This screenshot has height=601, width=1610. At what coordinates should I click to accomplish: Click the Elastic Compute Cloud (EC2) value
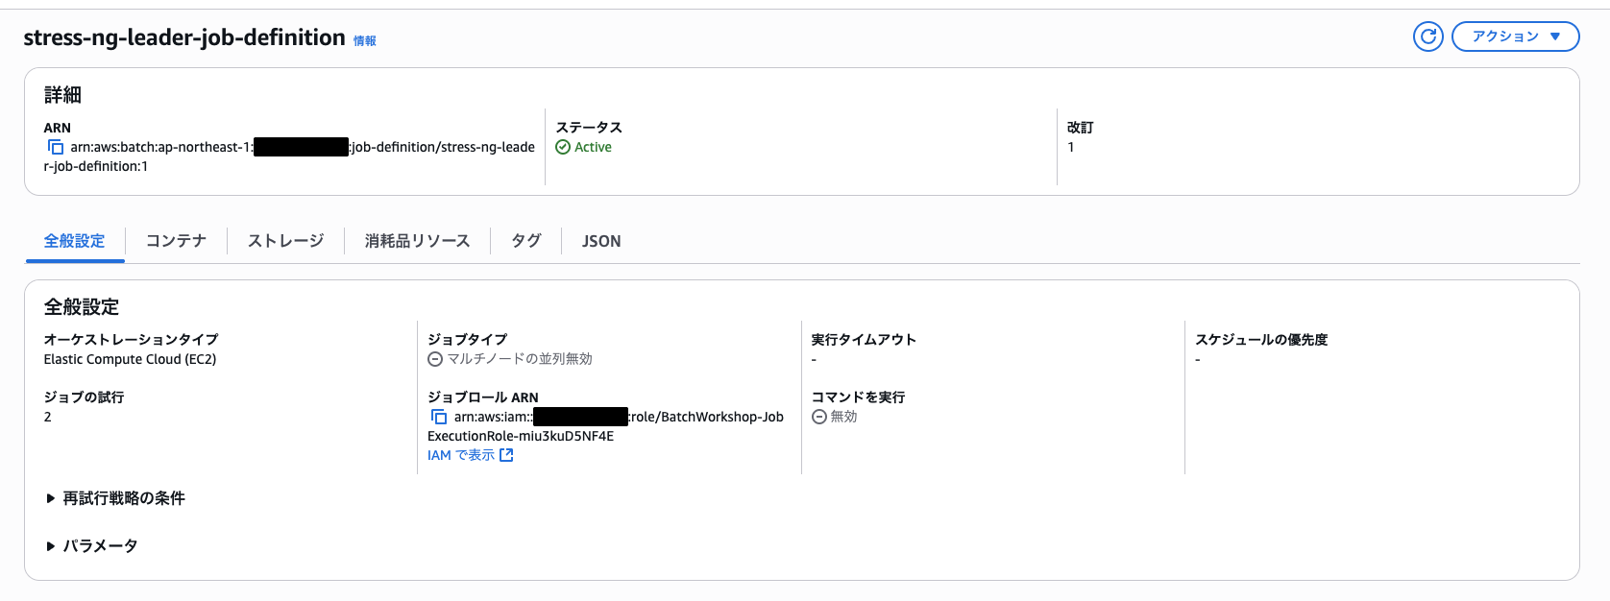pos(130,359)
